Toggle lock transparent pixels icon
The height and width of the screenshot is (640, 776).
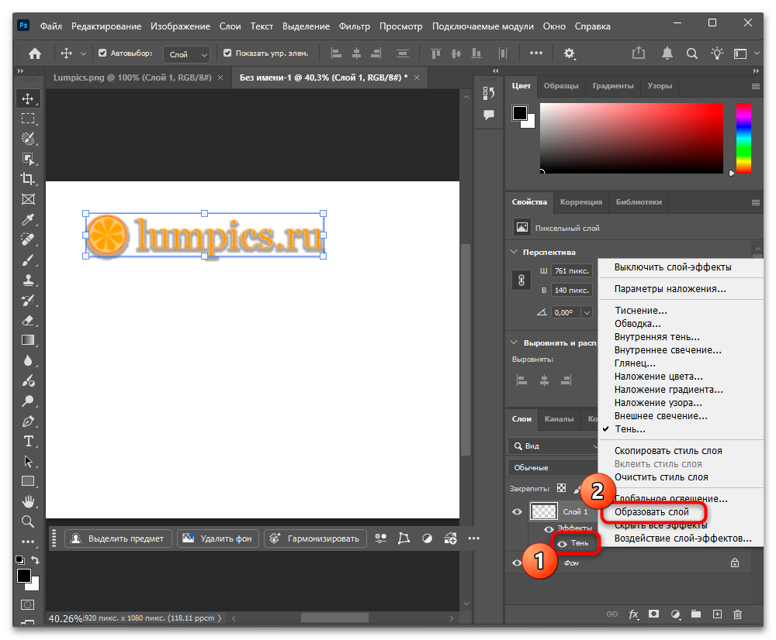561,488
